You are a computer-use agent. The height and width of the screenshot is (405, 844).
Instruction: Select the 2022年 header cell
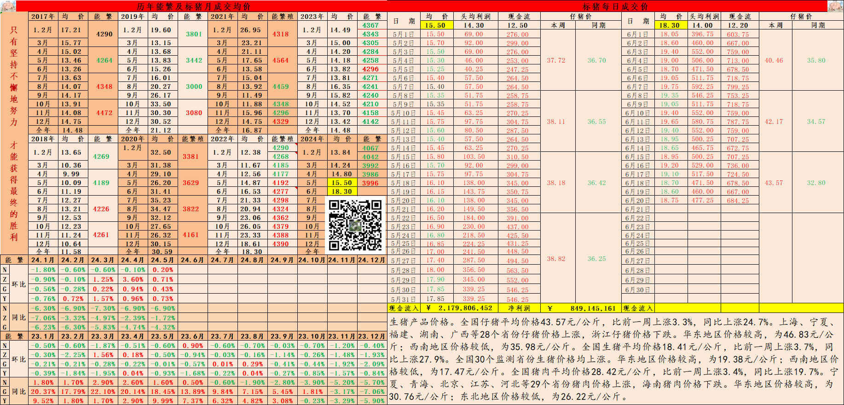pos(222,139)
